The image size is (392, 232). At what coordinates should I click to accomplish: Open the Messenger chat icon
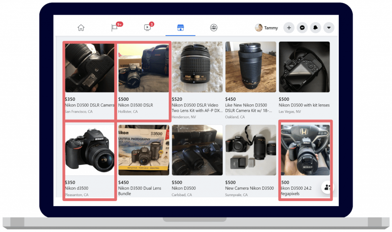click(302, 27)
